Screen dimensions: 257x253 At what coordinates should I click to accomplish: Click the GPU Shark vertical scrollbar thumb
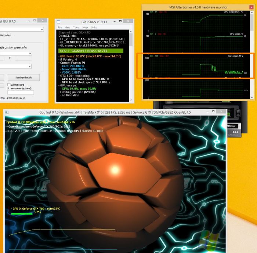[x=131, y=40]
